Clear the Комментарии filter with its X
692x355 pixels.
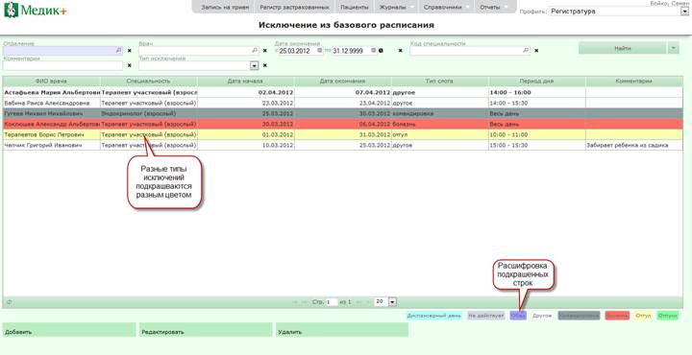click(130, 65)
